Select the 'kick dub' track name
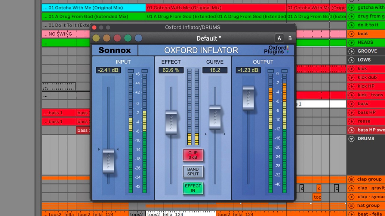Viewport: 385px width, 216px height. tap(367, 77)
